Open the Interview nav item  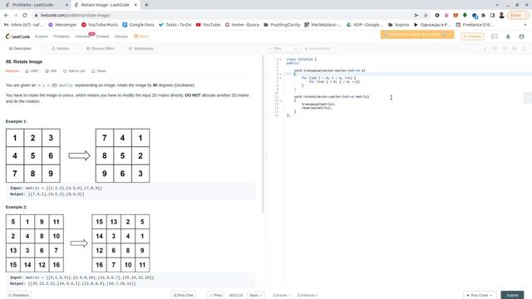[82, 37]
